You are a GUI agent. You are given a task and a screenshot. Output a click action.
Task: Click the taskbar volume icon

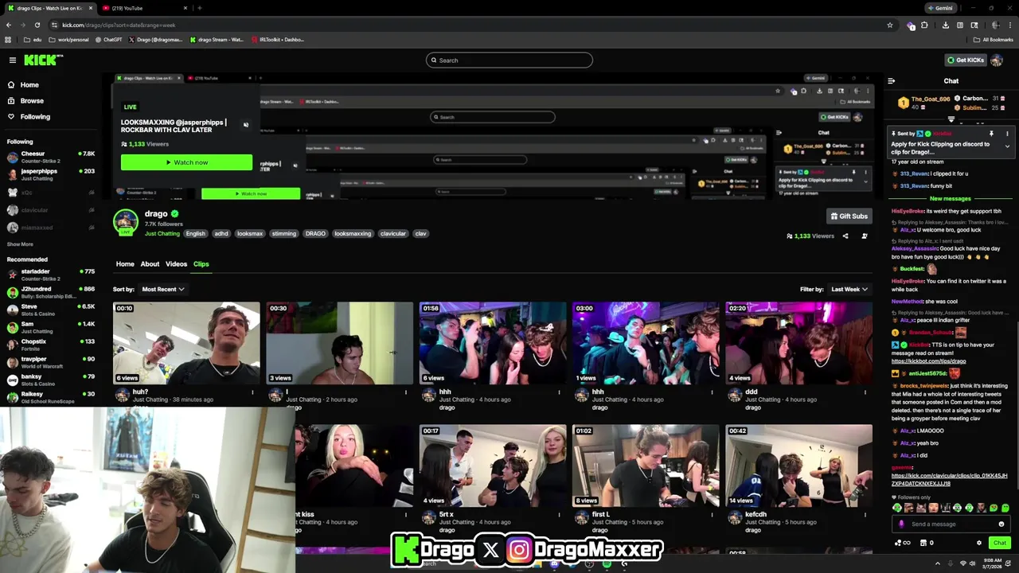coord(973,563)
